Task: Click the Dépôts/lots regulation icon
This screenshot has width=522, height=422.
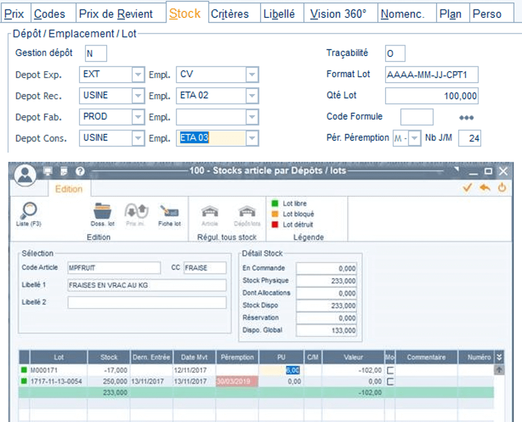Action: pos(247,211)
